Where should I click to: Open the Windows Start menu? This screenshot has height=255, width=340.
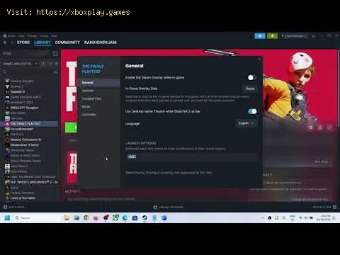click(x=7, y=217)
